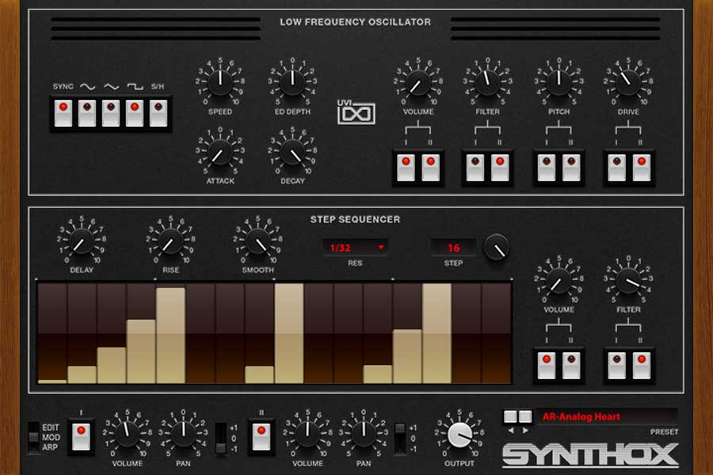Screen dimensions: 713x475
Task: Click the LFO PITCH knob
Action: (x=559, y=82)
